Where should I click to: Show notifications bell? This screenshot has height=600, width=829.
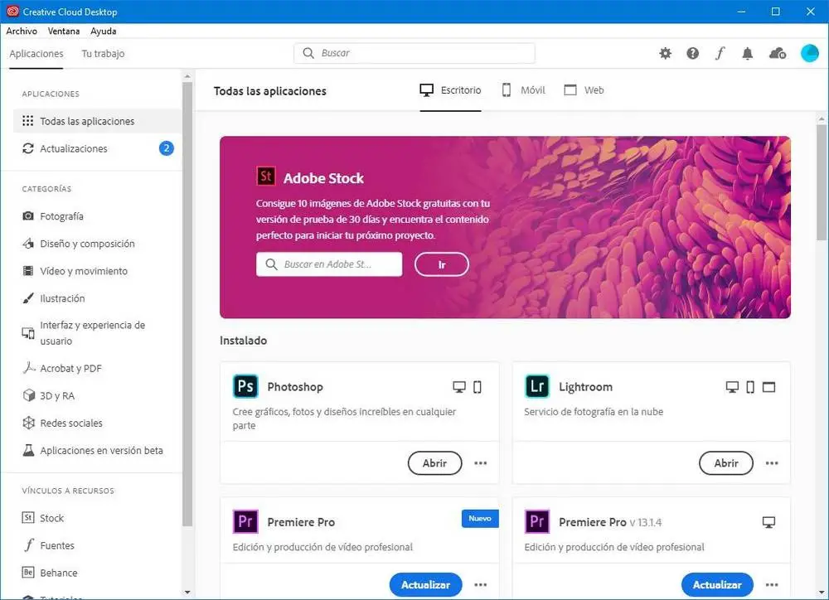click(x=747, y=53)
